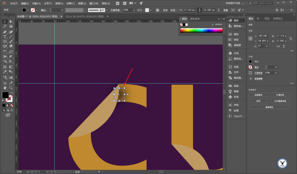Open the OpenType panel
This screenshot has width=297, height=174.
pos(236,116)
